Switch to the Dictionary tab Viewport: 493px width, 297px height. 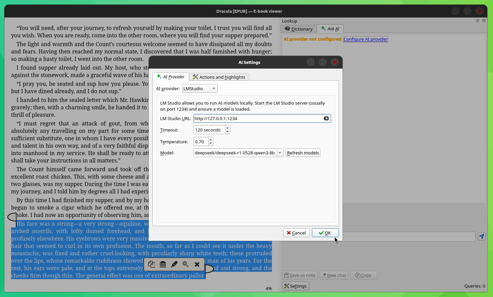pyautogui.click(x=298, y=29)
